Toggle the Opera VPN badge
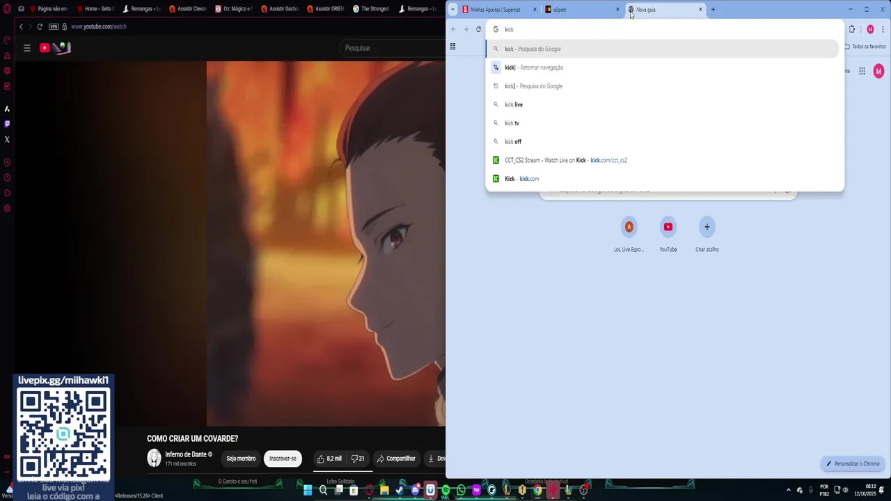 click(x=54, y=26)
